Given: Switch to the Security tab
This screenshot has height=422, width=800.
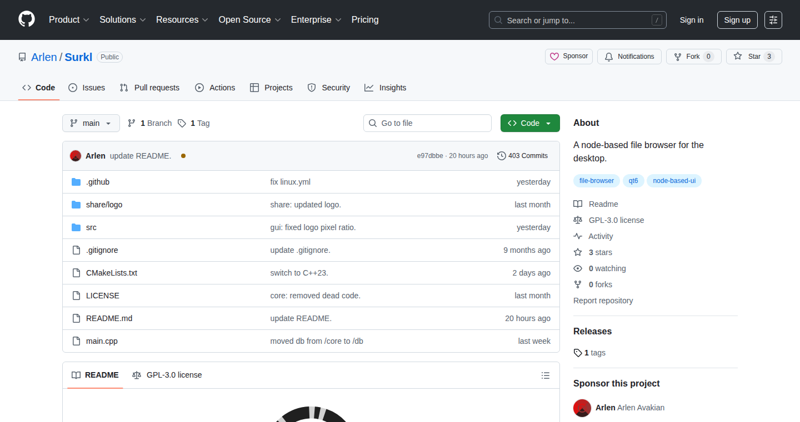Looking at the screenshot, I should [x=329, y=88].
